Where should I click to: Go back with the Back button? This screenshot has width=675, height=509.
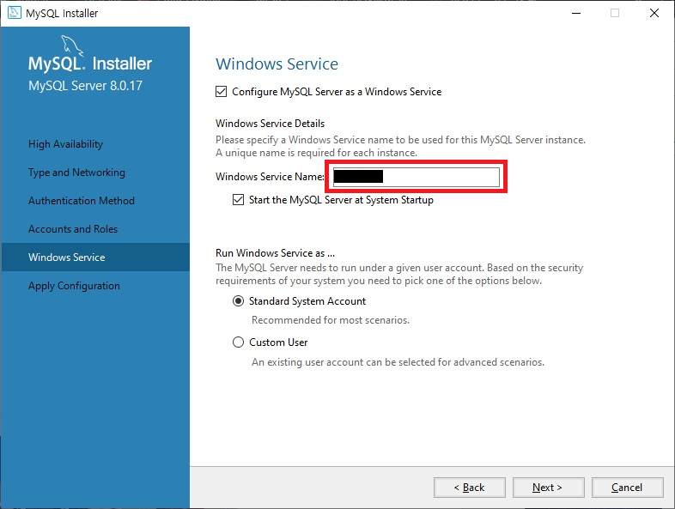[x=470, y=488]
